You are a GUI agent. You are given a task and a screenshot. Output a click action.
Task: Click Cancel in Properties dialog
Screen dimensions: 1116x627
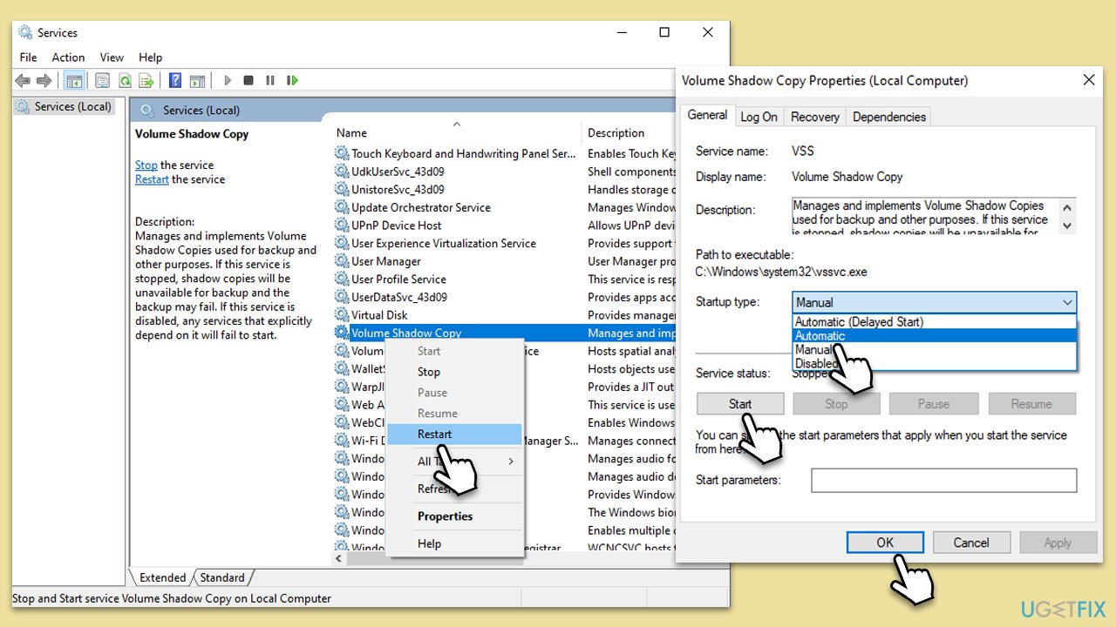[971, 543]
